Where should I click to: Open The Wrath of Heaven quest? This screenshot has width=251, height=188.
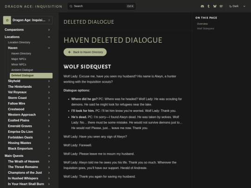24,162
